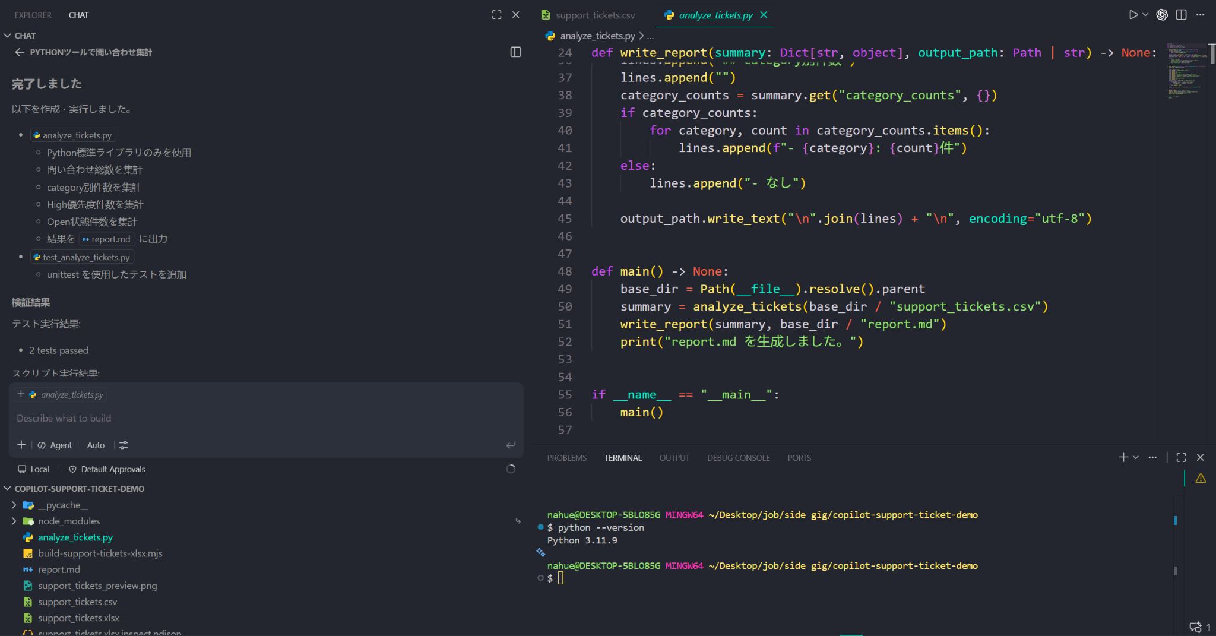Click the breadcrumb ellipsis symbol

pos(651,36)
